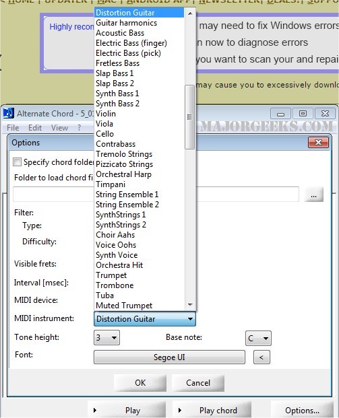Image resolution: width=339 pixels, height=418 pixels.
Task: Pick Slap Bass 2 from list
Action: point(140,83)
